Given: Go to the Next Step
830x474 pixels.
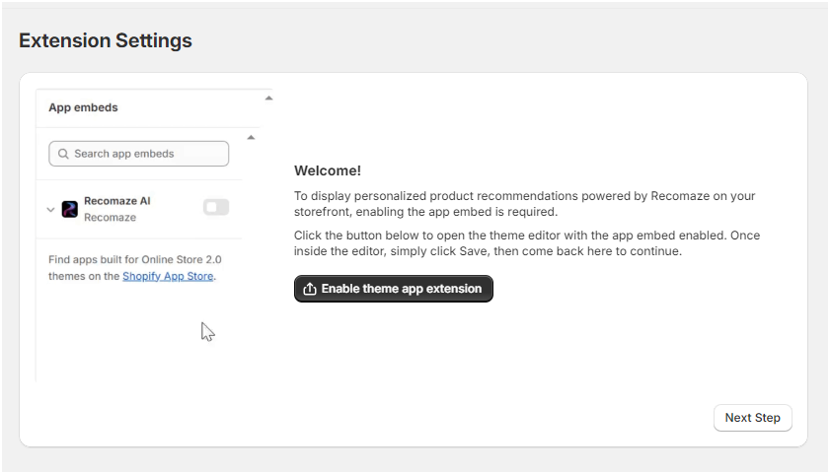Looking at the screenshot, I should pyautogui.click(x=752, y=418).
